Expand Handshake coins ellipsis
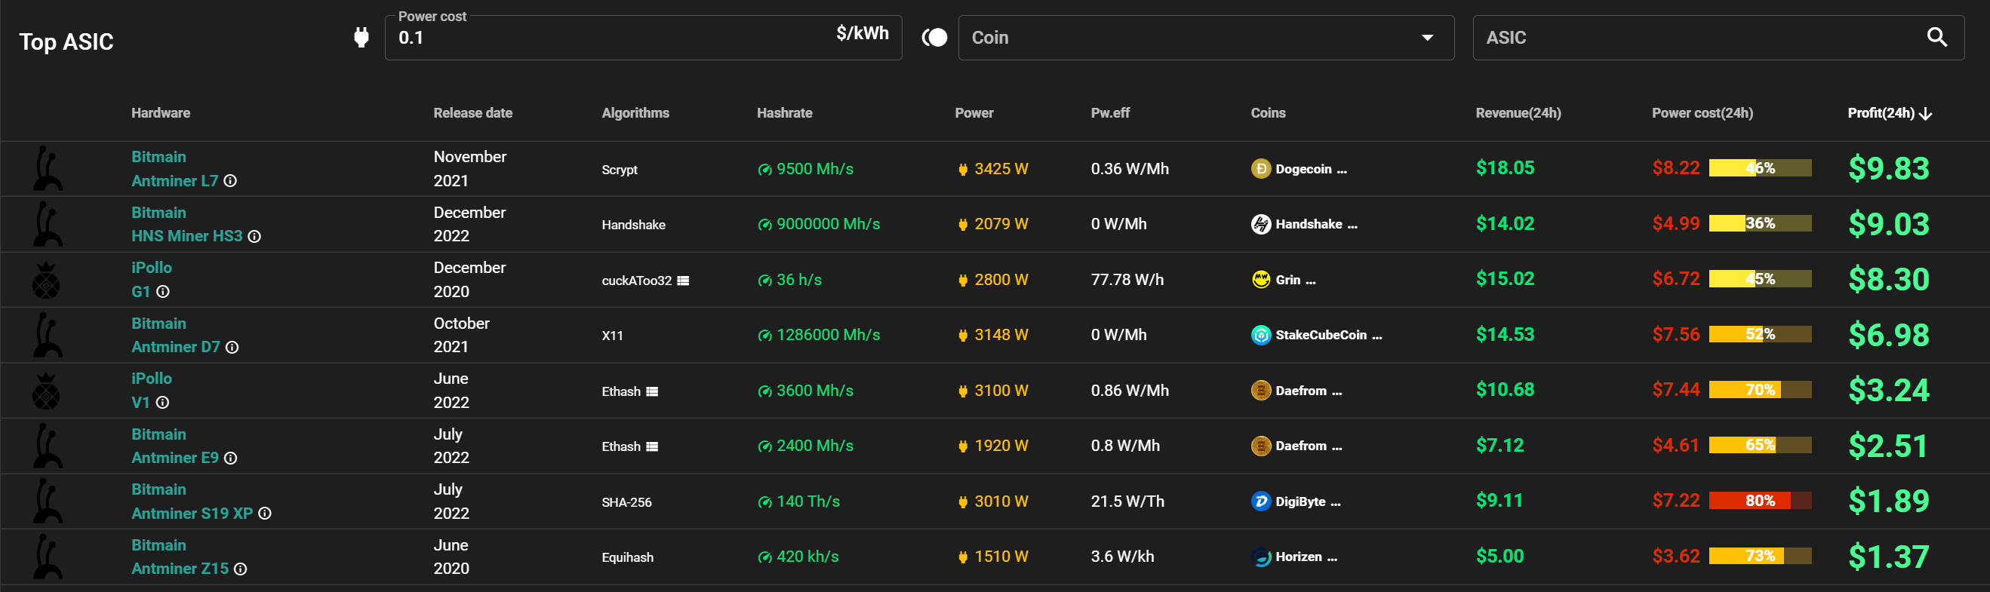1990x592 pixels. point(1352,226)
